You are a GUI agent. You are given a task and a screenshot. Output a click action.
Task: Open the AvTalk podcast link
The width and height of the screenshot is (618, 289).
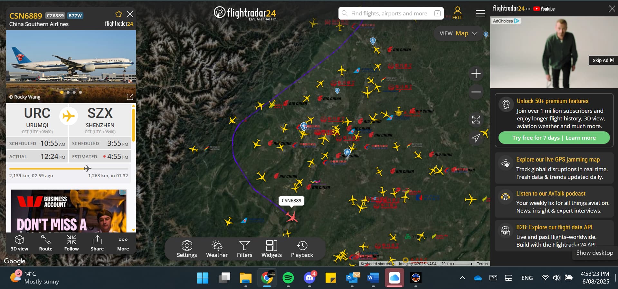click(551, 194)
